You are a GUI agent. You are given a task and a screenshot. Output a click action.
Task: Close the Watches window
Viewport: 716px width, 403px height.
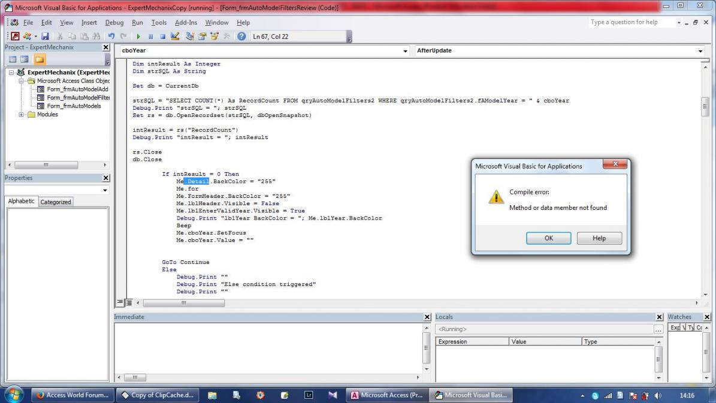pyautogui.click(x=707, y=317)
